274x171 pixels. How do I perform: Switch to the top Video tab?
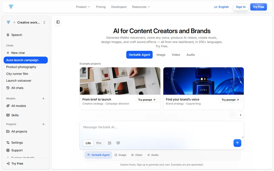click(176, 55)
